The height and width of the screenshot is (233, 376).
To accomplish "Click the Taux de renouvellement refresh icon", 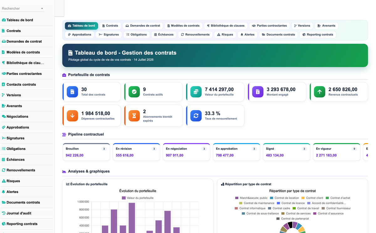I will (x=196, y=116).
